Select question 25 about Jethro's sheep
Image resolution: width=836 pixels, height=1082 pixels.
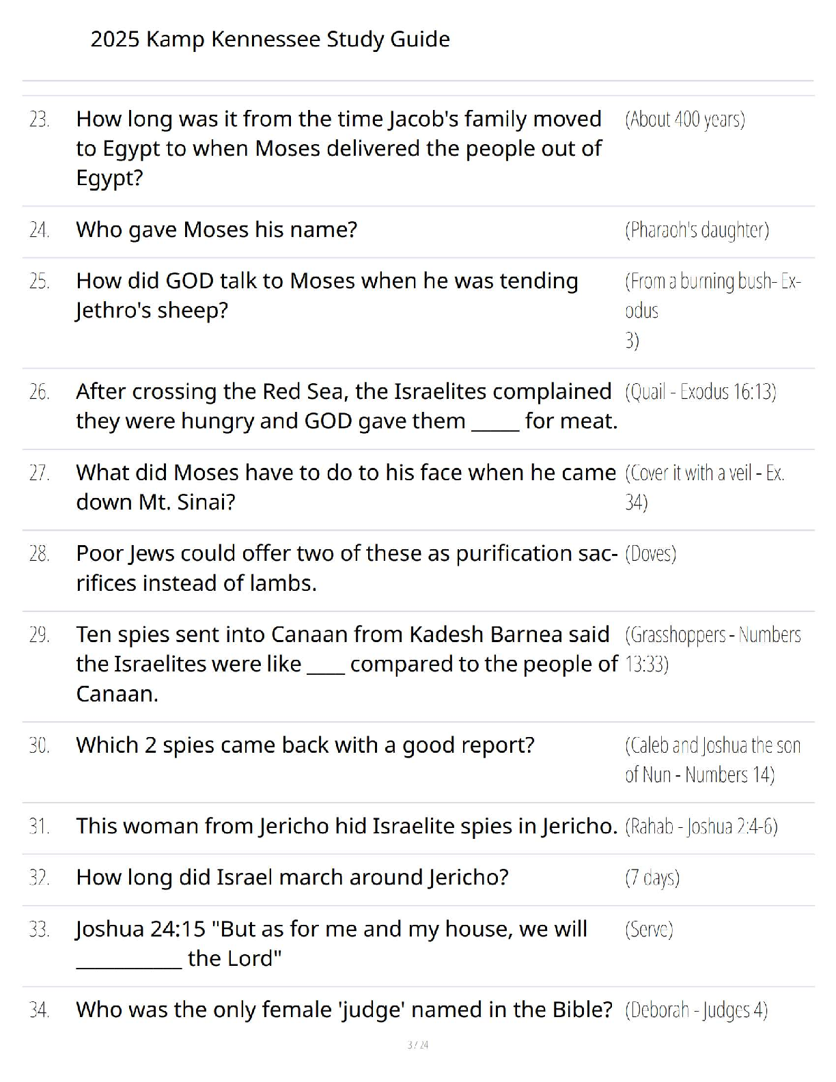[327, 295]
